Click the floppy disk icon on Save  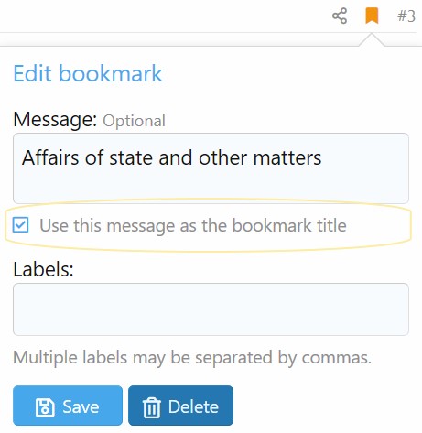[45, 407]
